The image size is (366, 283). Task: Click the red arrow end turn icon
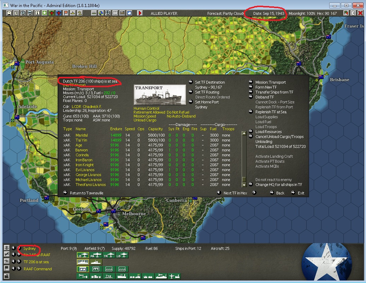click(140, 13)
